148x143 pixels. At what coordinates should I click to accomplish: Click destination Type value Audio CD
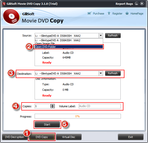[x=68, y=84]
